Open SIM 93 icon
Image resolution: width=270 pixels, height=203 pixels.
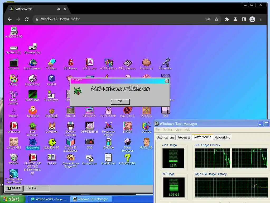pyautogui.click(x=51, y=159)
